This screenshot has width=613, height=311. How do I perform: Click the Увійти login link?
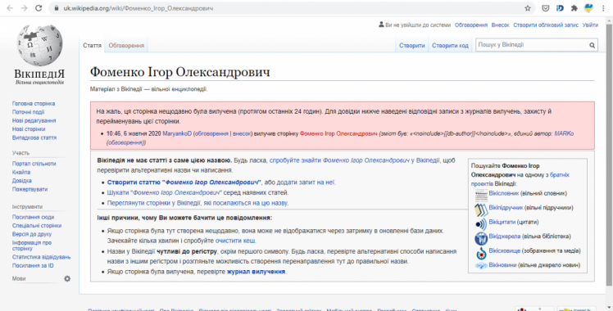[590, 25]
